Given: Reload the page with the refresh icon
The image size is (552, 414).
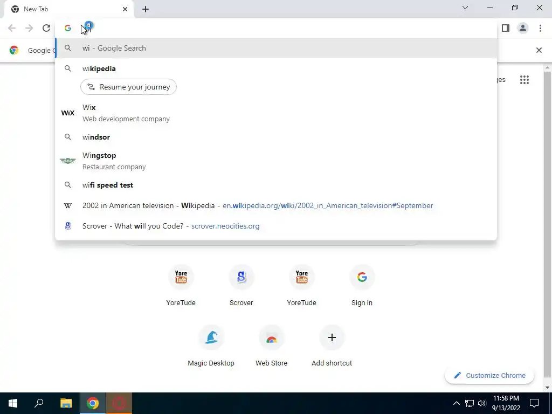Looking at the screenshot, I should [46, 28].
